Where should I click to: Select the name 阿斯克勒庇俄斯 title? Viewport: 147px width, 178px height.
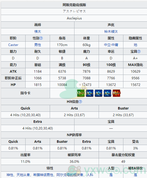coord(74,5)
